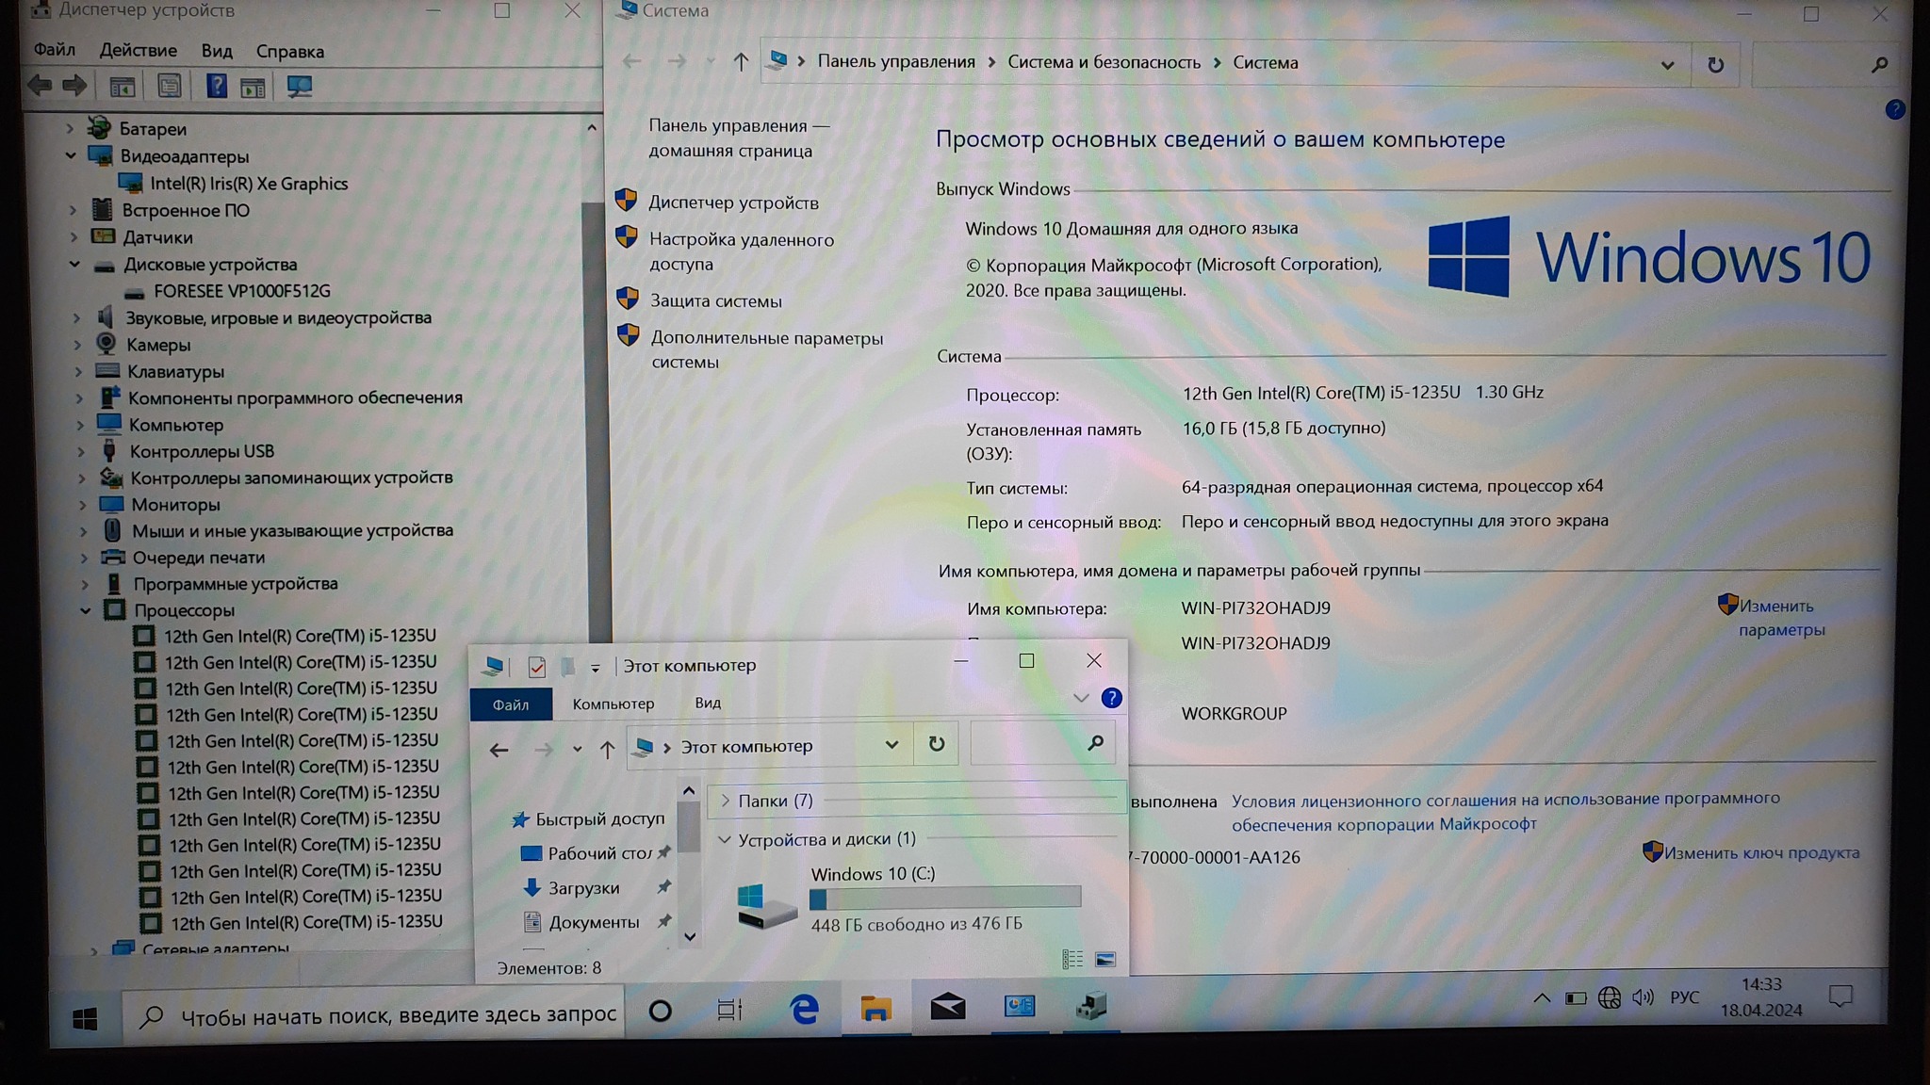
Task: Click the properties checkmark in Explorer quick access toolbar
Action: pyautogui.click(x=536, y=667)
